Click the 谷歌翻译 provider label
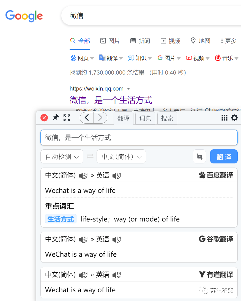 pyautogui.click(x=216, y=239)
